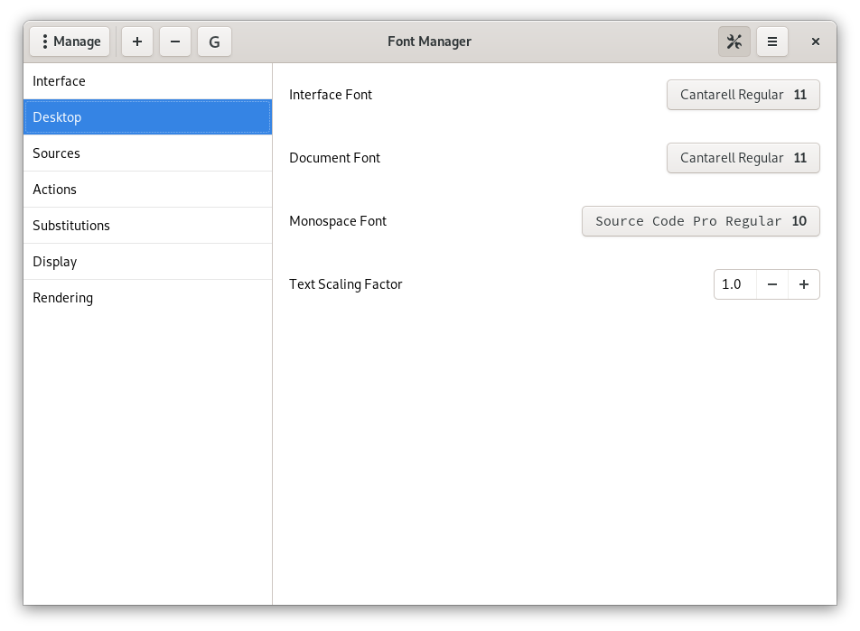Image resolution: width=860 pixels, height=631 pixels.
Task: Change the Monospace Font from Source Code Pro
Action: pos(700,221)
